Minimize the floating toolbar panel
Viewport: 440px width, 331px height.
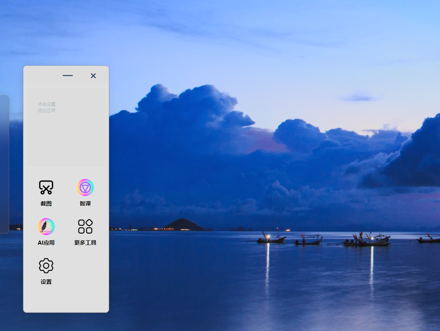pos(68,76)
